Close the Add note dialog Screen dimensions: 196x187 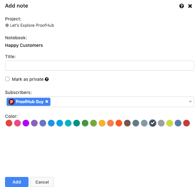pyautogui.click(x=190, y=6)
